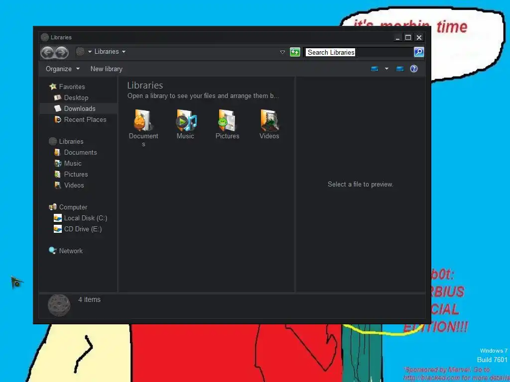Go forward with the Forward arrow button

pyautogui.click(x=62, y=52)
